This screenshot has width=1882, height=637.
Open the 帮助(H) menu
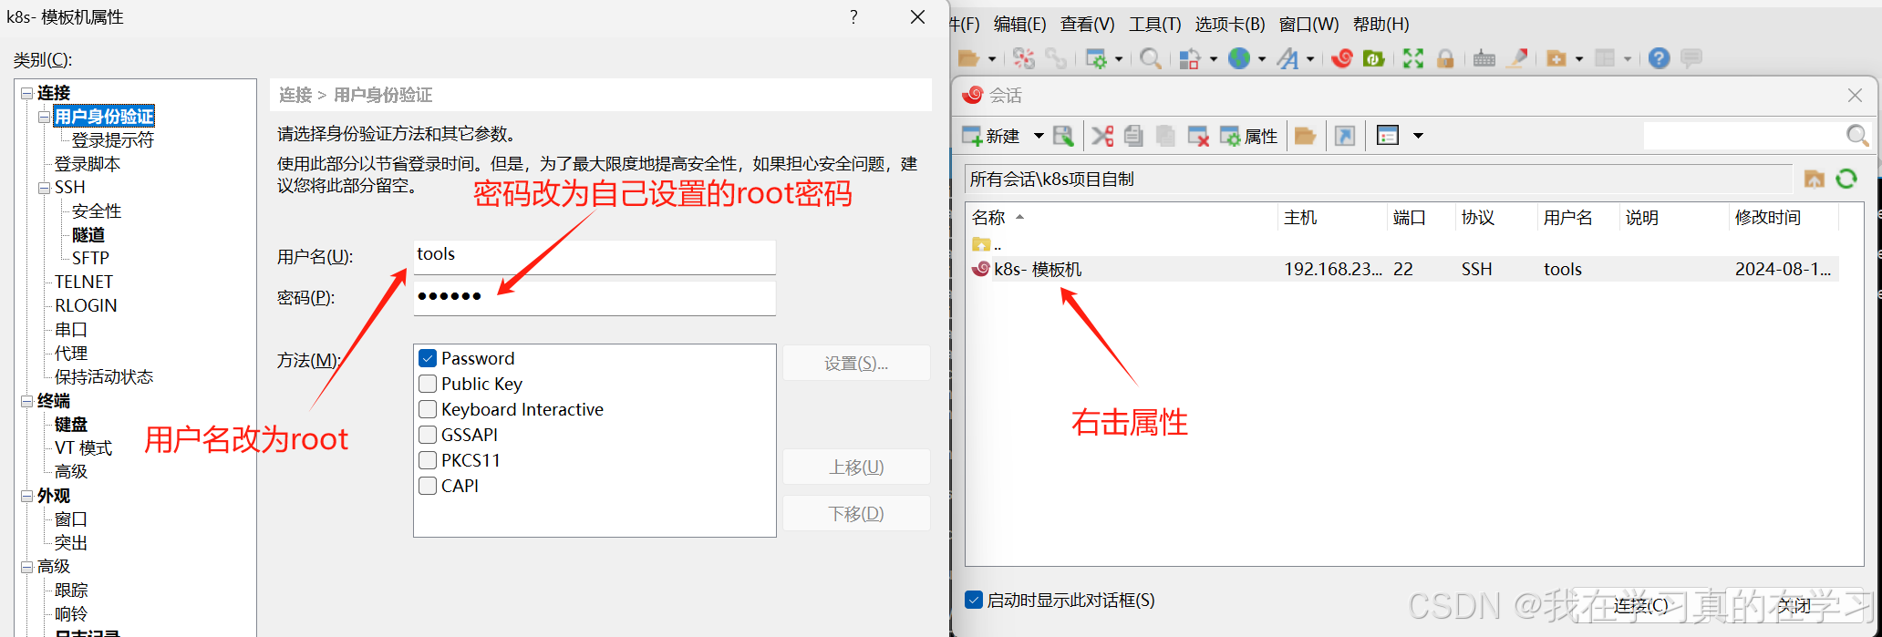[x=1380, y=24]
